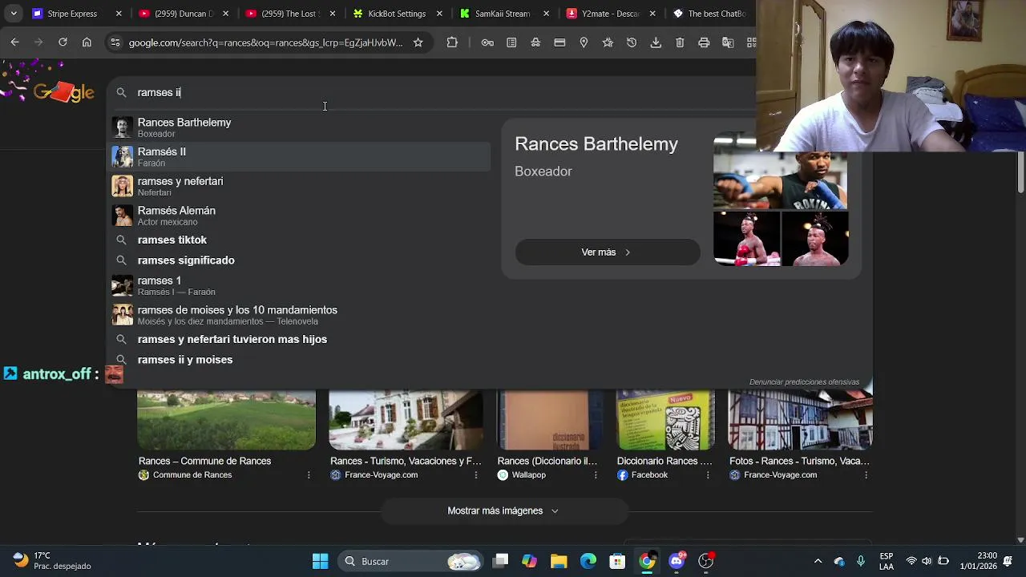The width and height of the screenshot is (1026, 577).
Task: Click the Google logo
Action: point(64,92)
